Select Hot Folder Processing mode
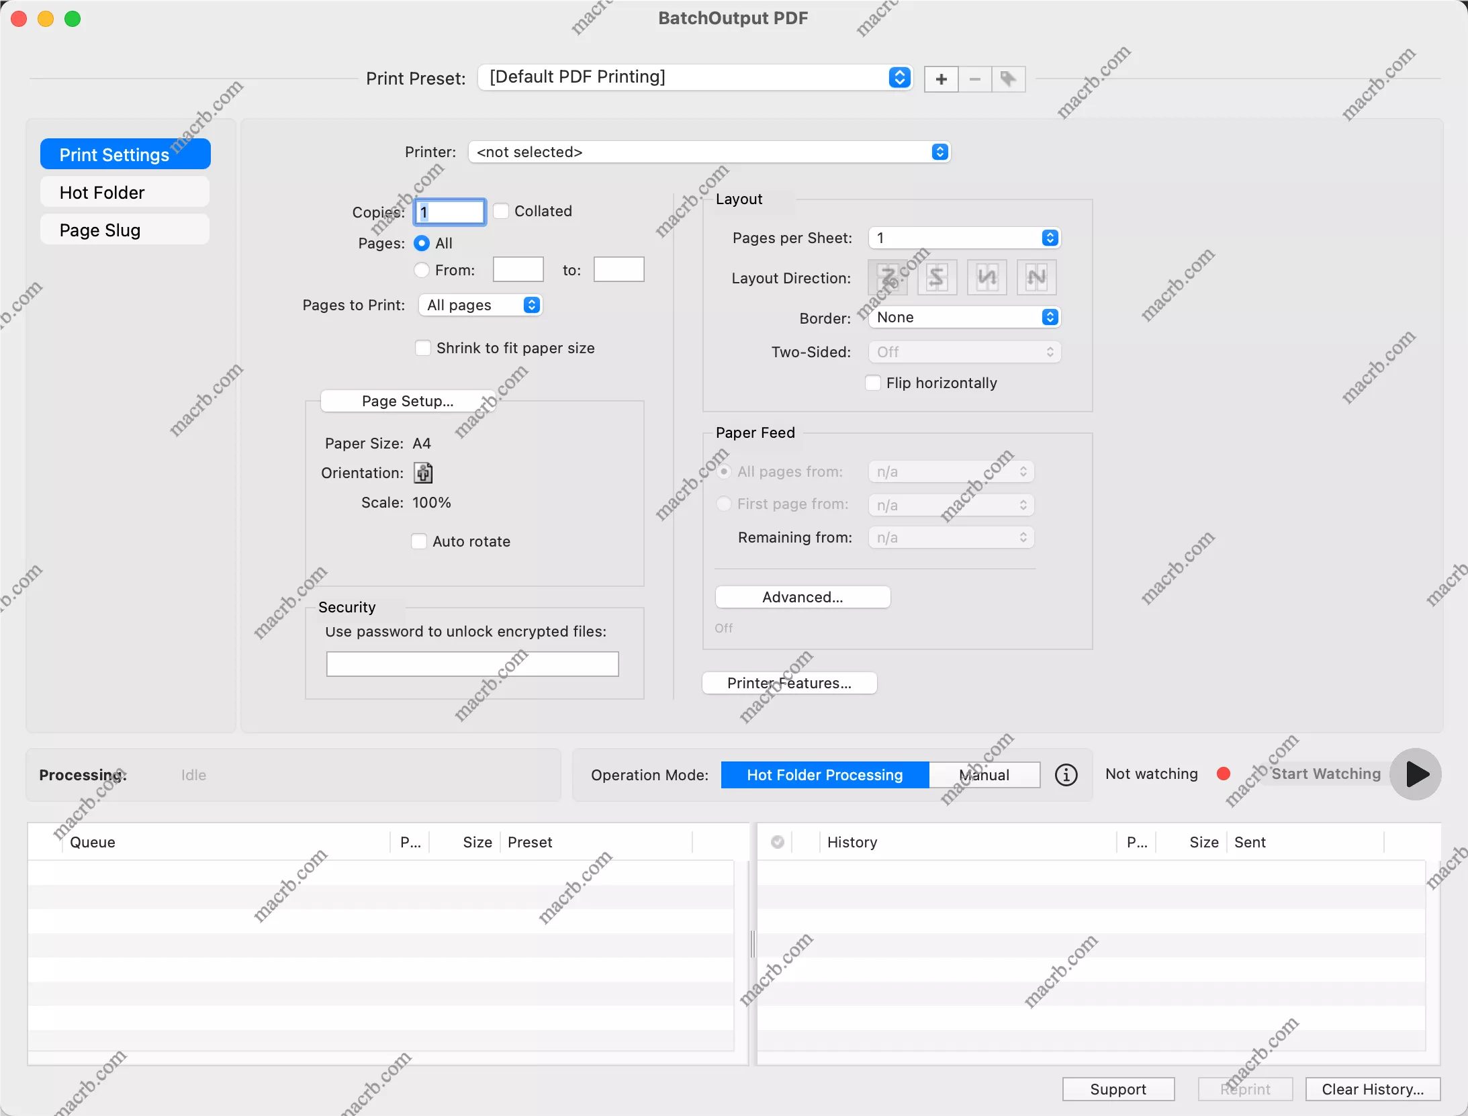This screenshot has height=1116, width=1468. click(825, 775)
